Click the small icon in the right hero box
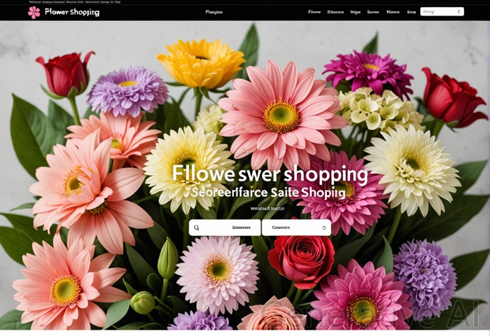490x336 pixels. click(x=323, y=227)
